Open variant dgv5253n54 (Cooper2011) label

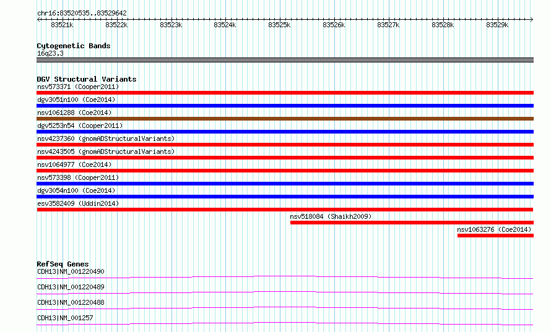[80, 126]
